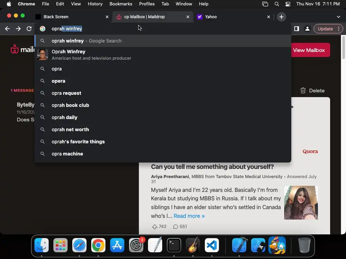346x259 pixels.
Task: Select the 'opra request' suggestion
Action: pos(163,93)
